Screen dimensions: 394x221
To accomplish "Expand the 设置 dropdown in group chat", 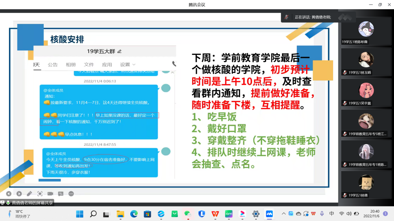I will point(127,64).
